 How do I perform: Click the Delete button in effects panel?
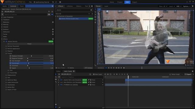point(71,68)
